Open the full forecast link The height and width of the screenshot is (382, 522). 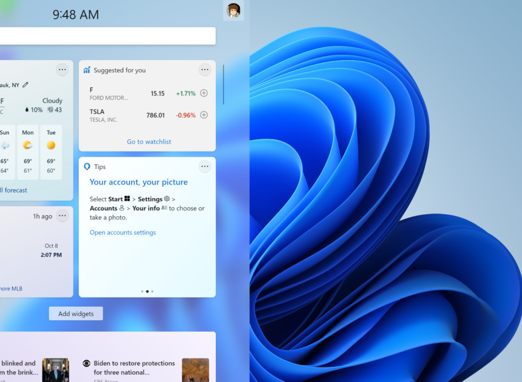pos(13,190)
